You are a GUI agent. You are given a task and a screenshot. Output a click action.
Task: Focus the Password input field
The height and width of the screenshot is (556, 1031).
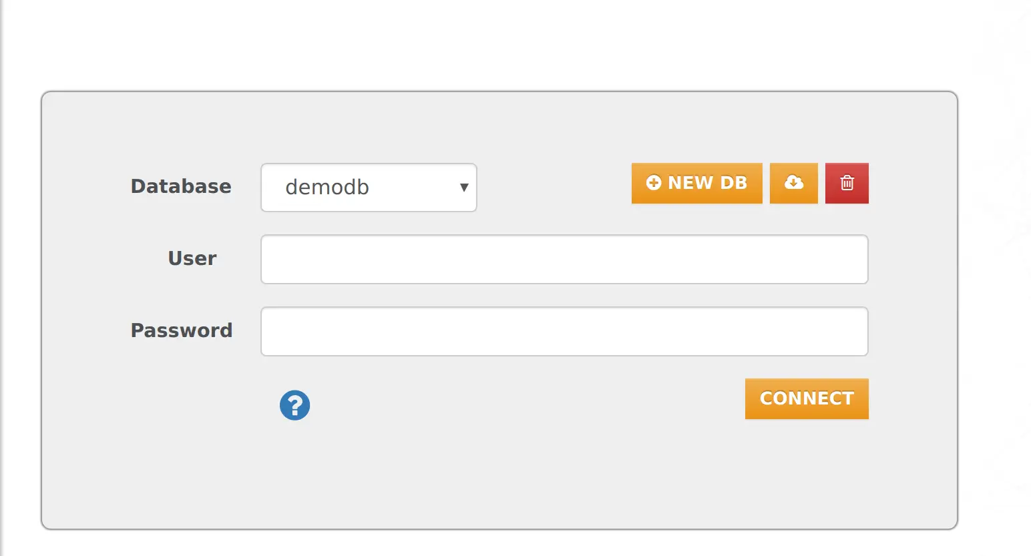[564, 331]
